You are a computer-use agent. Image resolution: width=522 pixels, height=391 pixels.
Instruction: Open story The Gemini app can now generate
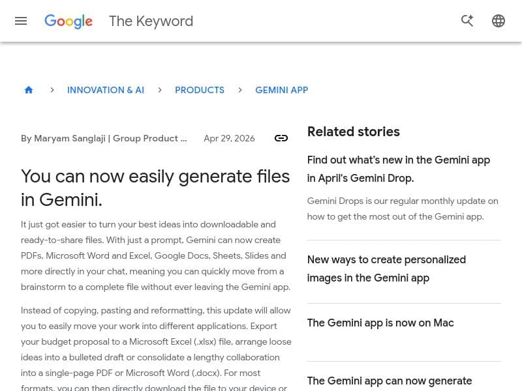[390, 381]
